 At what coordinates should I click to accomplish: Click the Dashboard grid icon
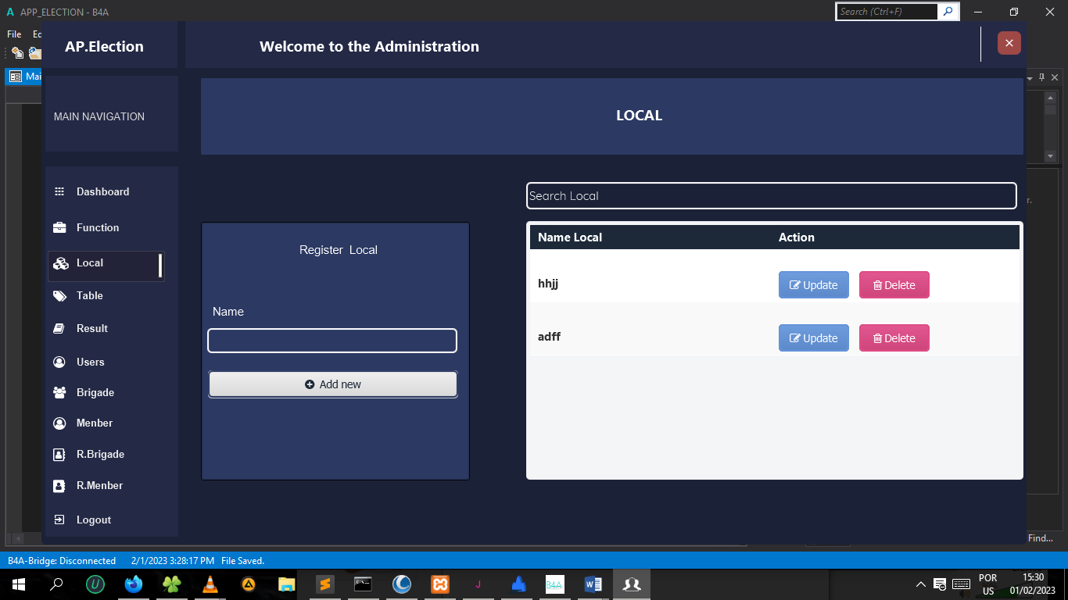(x=59, y=191)
